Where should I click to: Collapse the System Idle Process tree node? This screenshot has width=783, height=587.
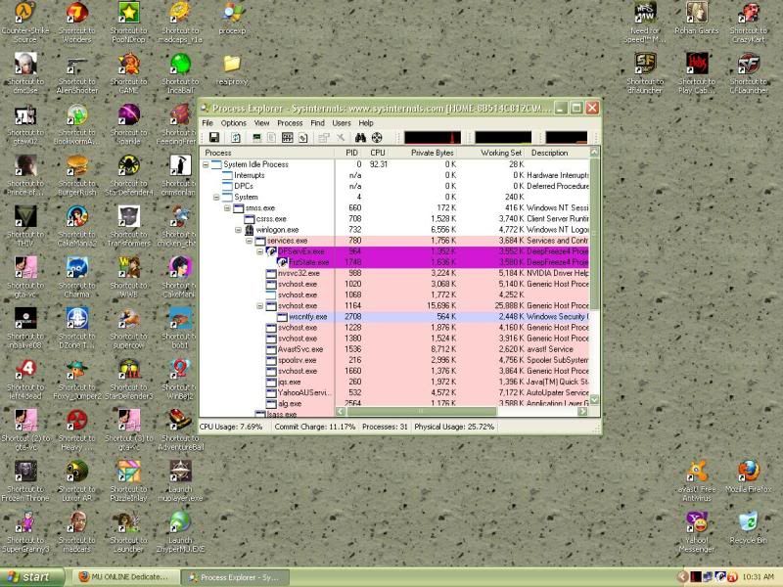pos(206,164)
